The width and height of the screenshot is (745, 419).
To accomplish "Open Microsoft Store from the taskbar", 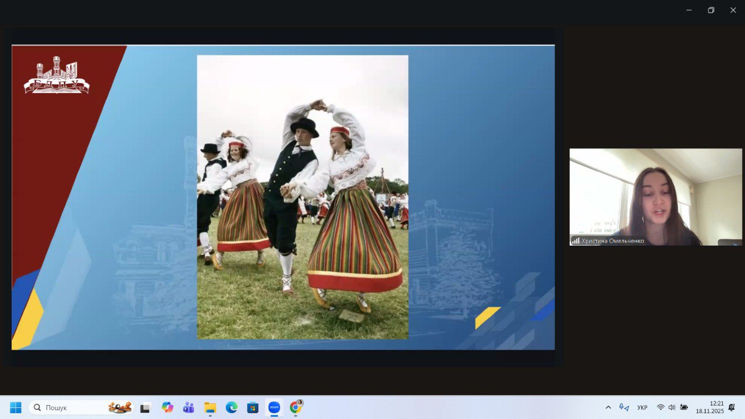I will click(x=253, y=407).
